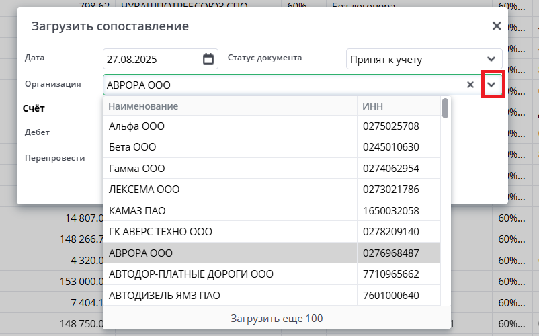Click the ИНН column header
This screenshot has width=539, height=336.
click(398, 106)
